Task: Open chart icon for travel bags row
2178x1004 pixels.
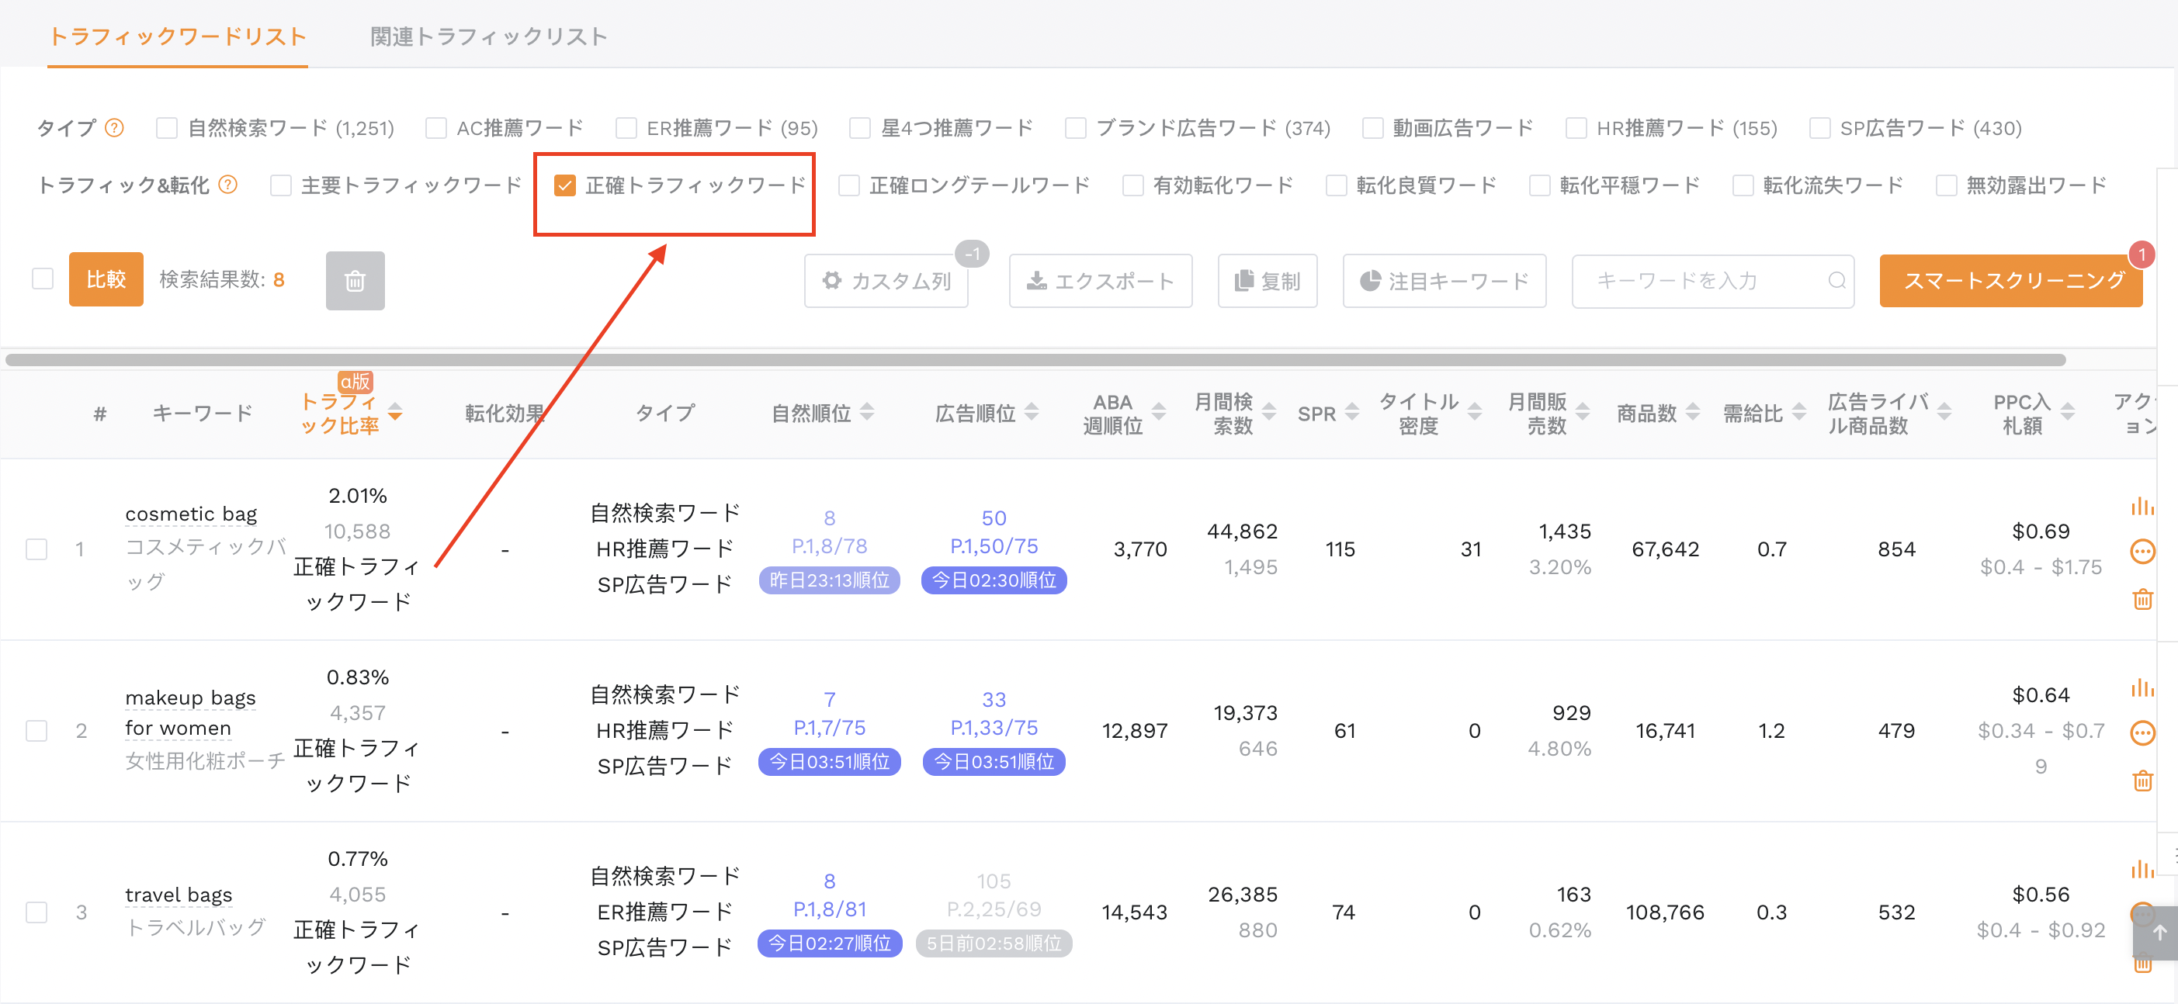Action: pyautogui.click(x=2142, y=870)
